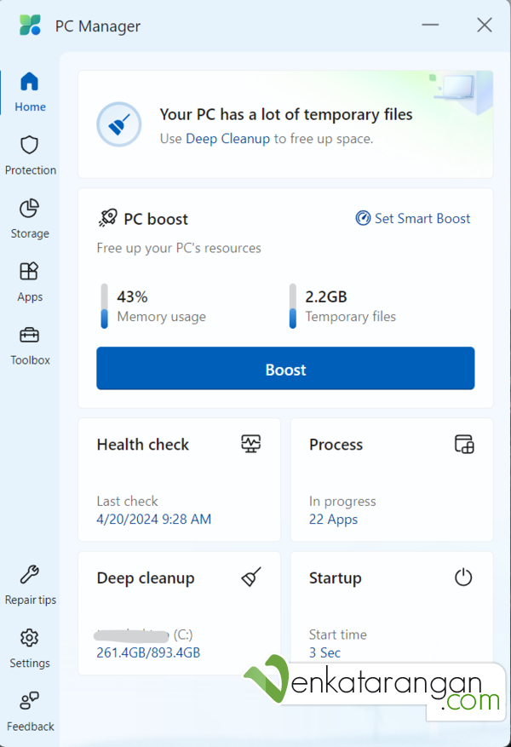Click the Start time label
The height and width of the screenshot is (747, 511).
tap(337, 635)
